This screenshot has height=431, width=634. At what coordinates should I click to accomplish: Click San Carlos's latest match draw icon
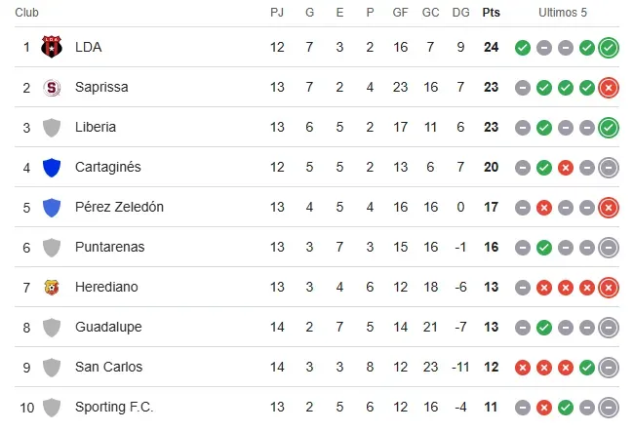point(609,367)
